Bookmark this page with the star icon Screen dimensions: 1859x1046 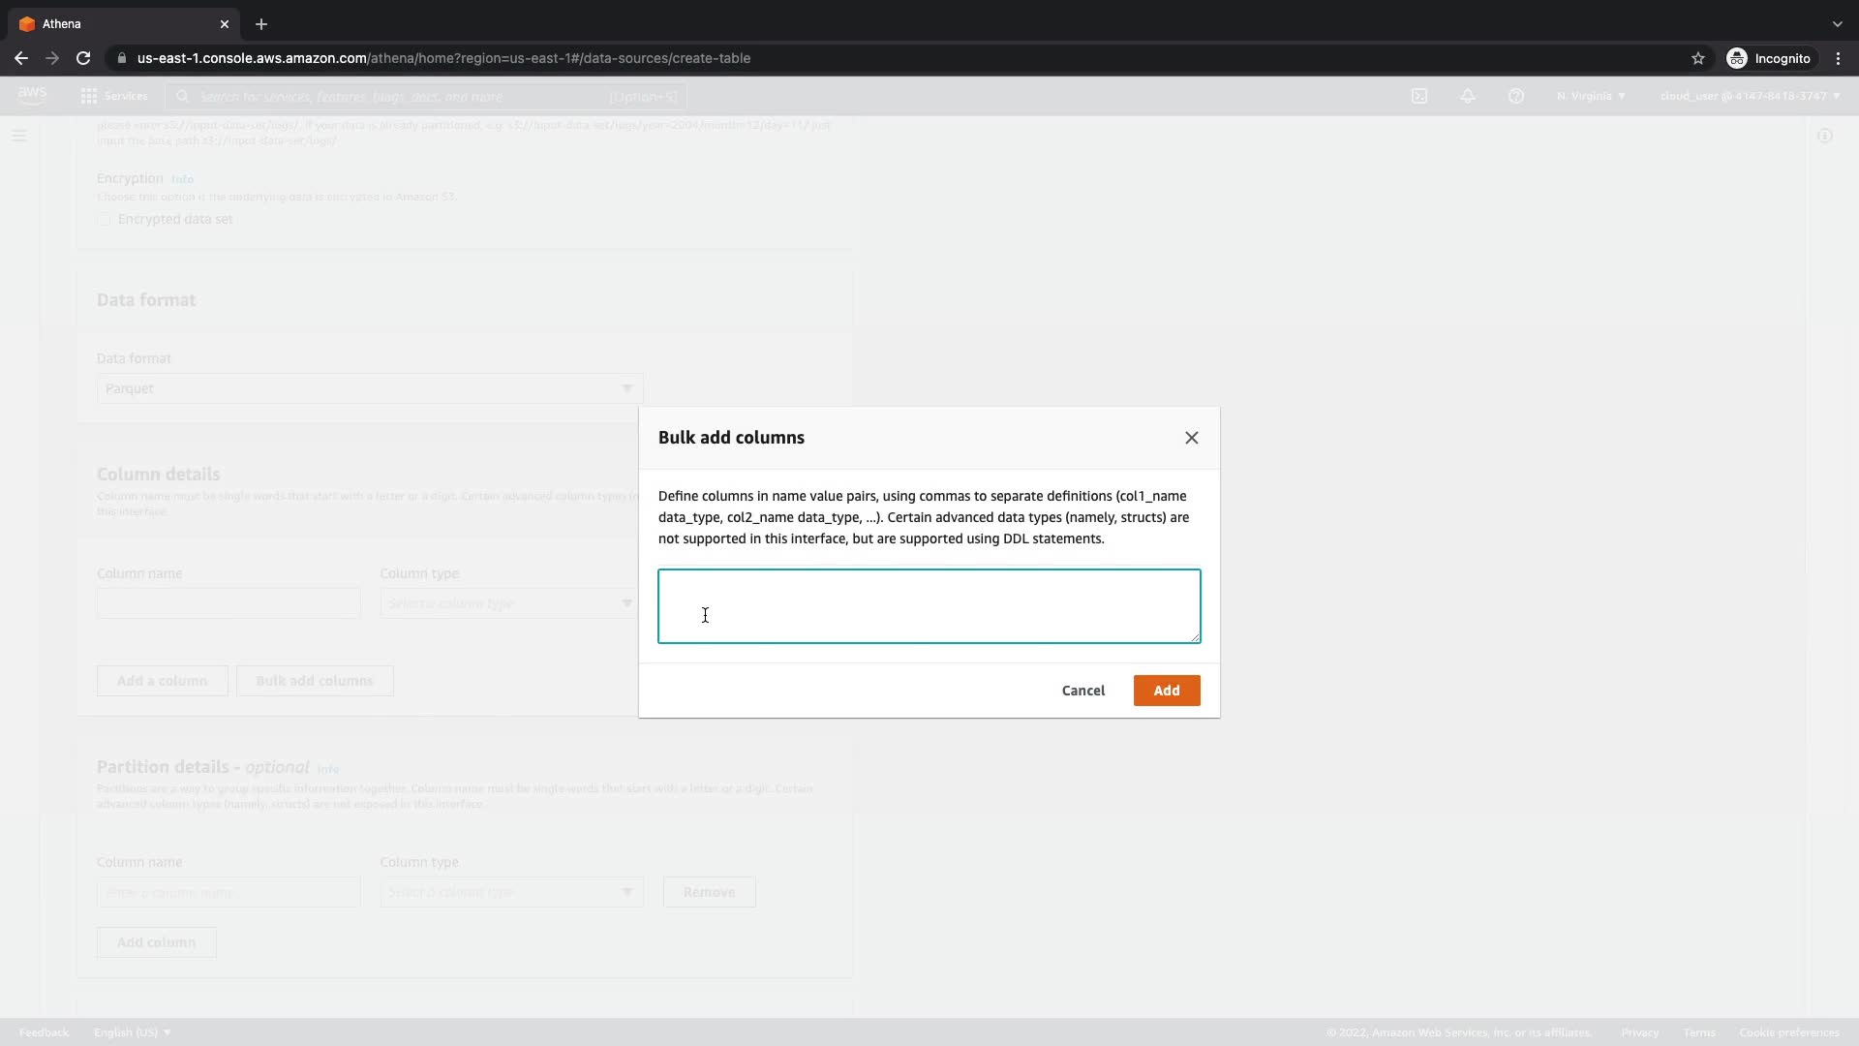[x=1698, y=58]
